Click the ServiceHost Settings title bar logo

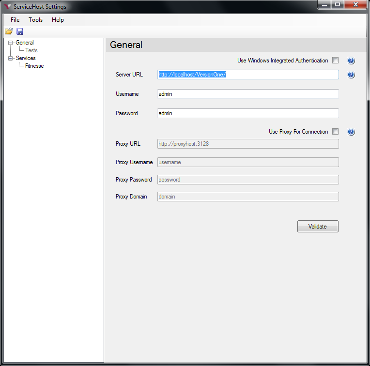[7, 7]
